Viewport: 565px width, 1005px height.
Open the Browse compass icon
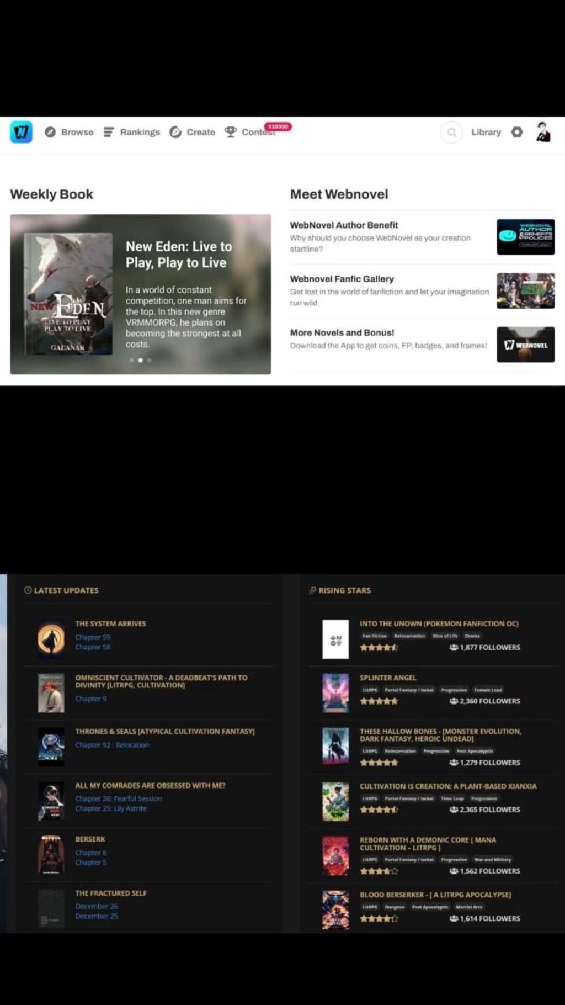click(50, 132)
